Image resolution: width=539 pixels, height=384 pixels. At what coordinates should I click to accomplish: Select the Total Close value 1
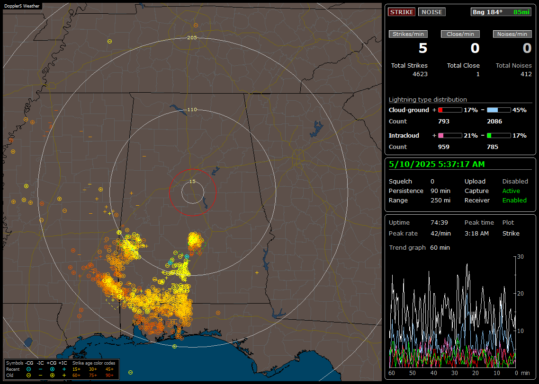click(x=478, y=74)
